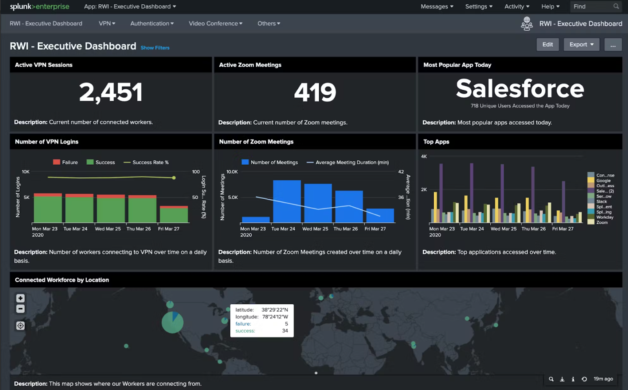Open the App: RWI - Executive Dashboard dropdown

(130, 7)
